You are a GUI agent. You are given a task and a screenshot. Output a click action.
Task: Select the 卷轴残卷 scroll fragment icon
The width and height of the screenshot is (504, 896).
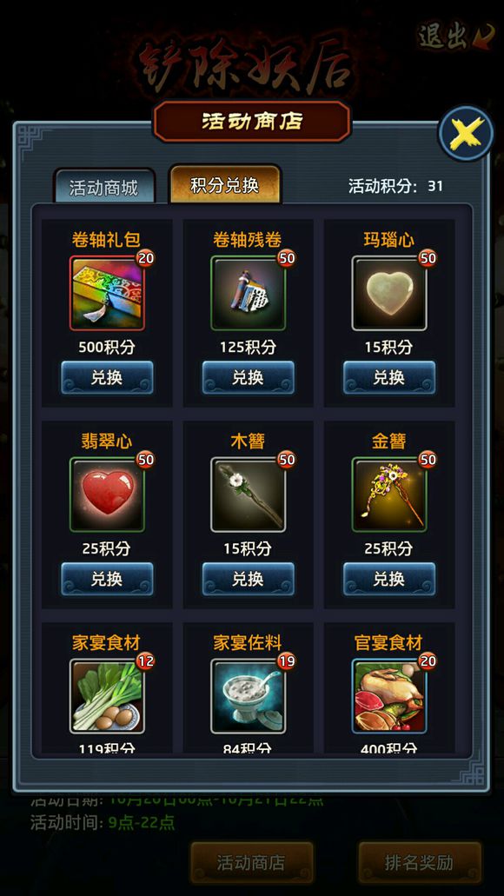(248, 293)
